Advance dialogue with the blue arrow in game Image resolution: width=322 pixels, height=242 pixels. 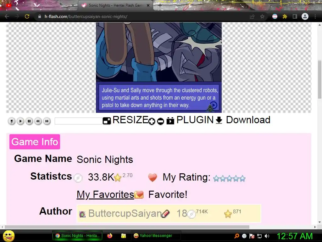214,105
